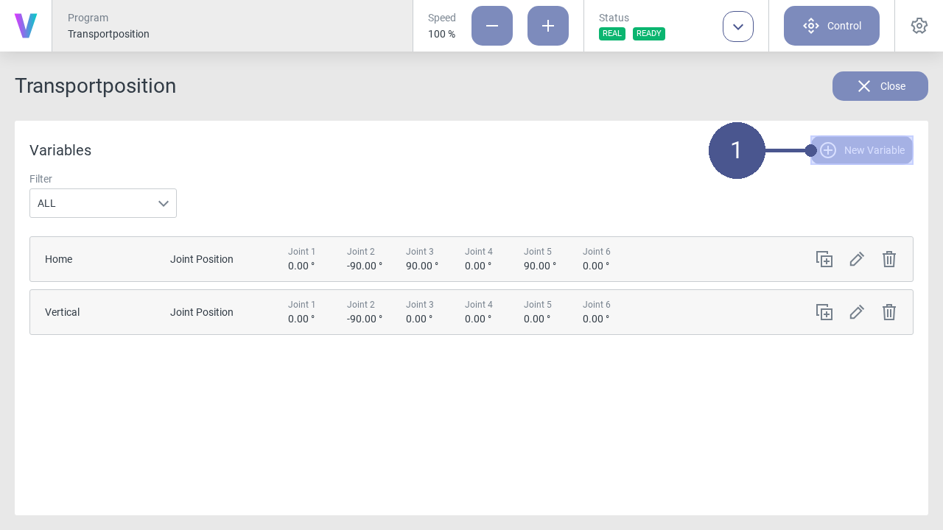Increase speed with the plus button
943x530 pixels.
coord(547,26)
